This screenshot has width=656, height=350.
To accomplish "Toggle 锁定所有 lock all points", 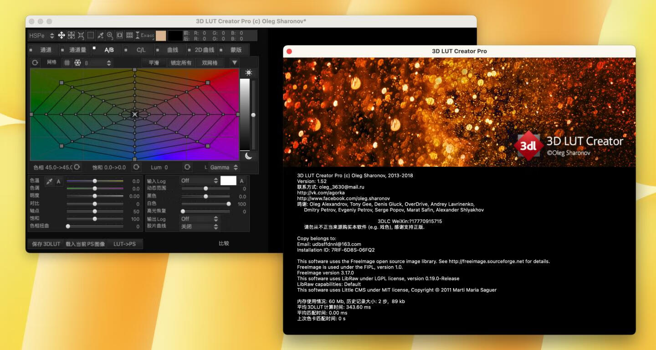I will (181, 63).
